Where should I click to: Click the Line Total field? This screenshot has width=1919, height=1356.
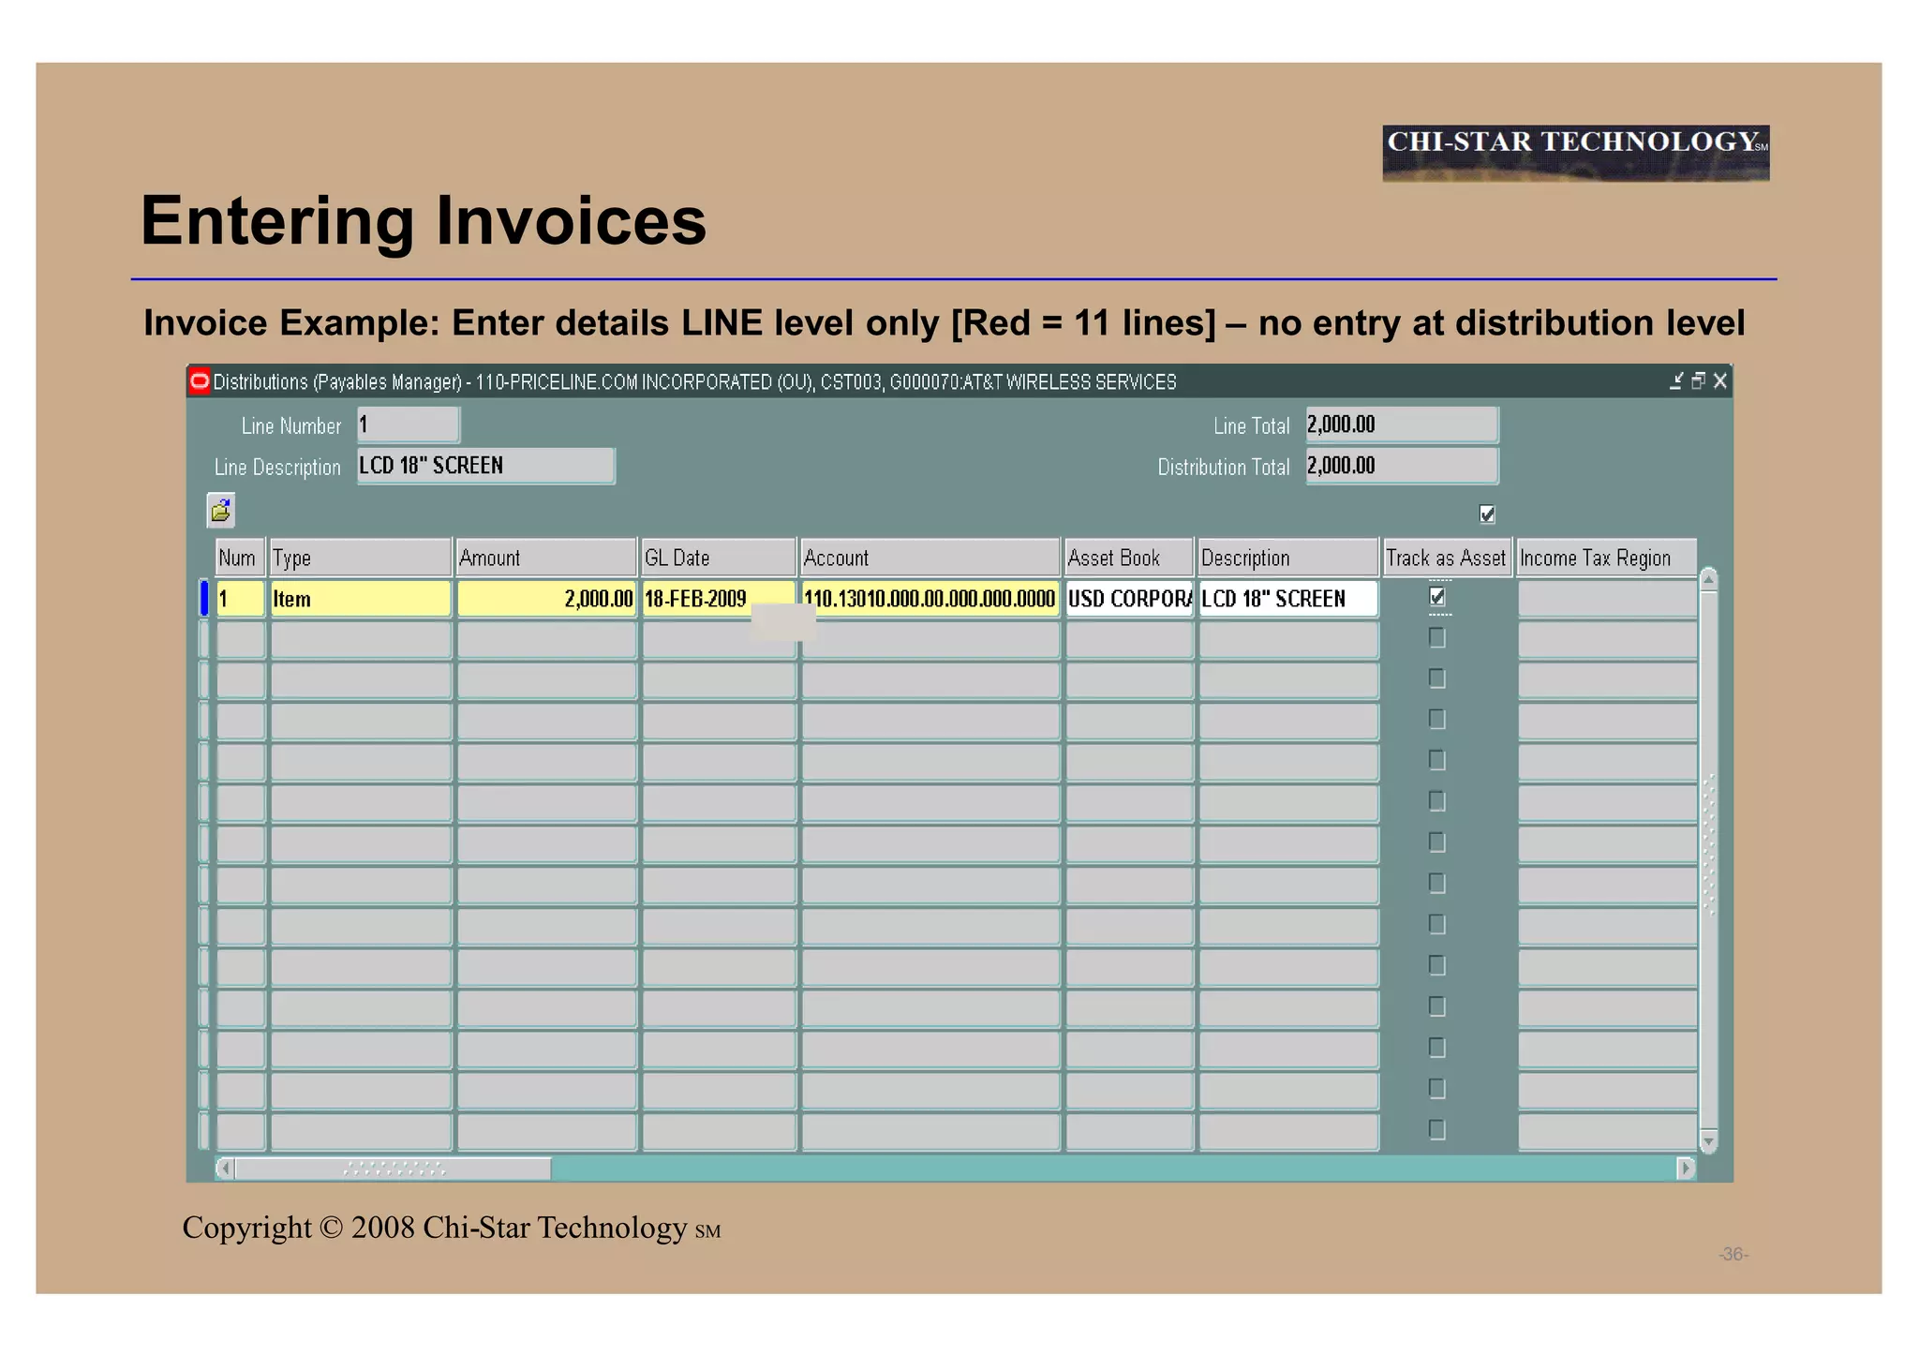pos(1403,425)
